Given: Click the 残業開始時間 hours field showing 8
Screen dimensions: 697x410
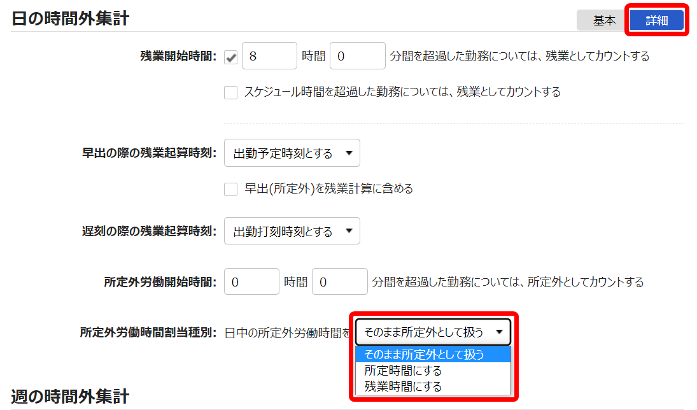Looking at the screenshot, I should 269,56.
